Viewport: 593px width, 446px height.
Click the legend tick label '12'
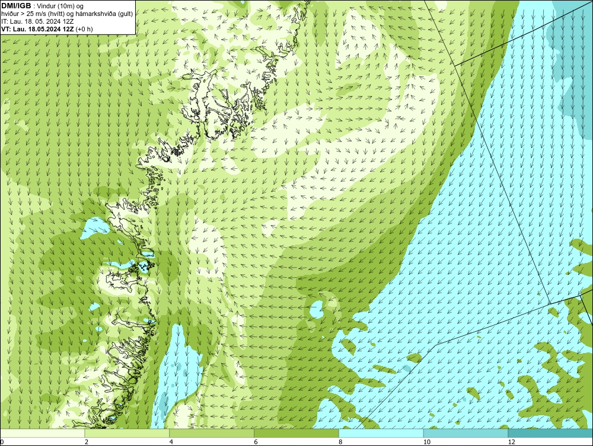coord(512,442)
